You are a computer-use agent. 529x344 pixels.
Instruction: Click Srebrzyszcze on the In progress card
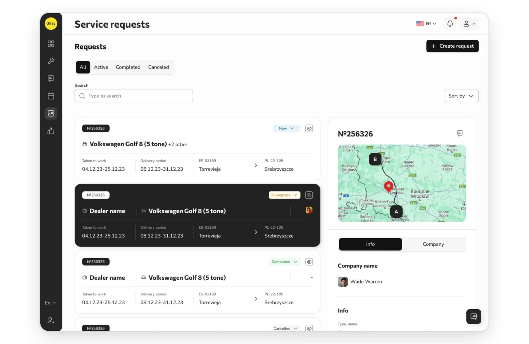click(279, 236)
